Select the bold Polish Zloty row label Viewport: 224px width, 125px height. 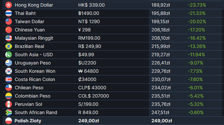tap(28, 121)
